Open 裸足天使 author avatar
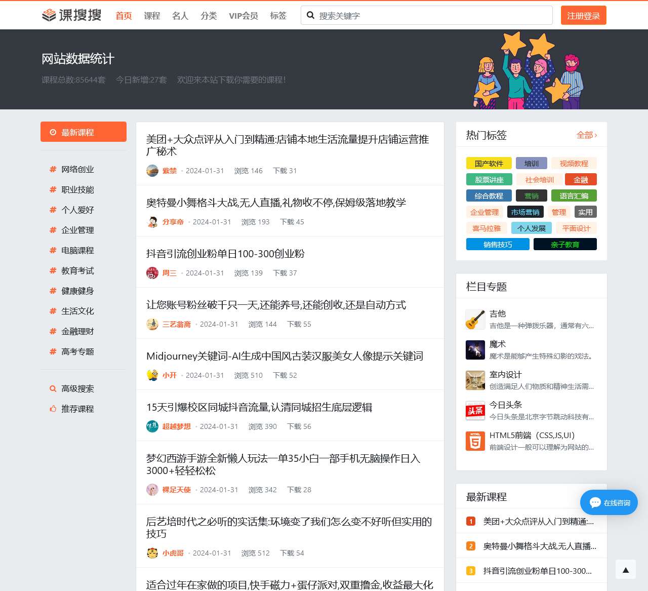648x591 pixels. (152, 490)
